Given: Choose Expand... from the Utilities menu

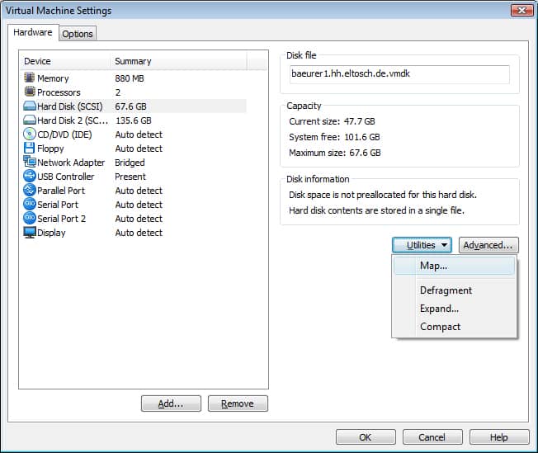Looking at the screenshot, I should tap(454, 309).
